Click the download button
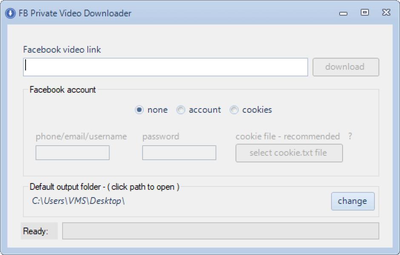This screenshot has width=400, height=255. point(346,67)
